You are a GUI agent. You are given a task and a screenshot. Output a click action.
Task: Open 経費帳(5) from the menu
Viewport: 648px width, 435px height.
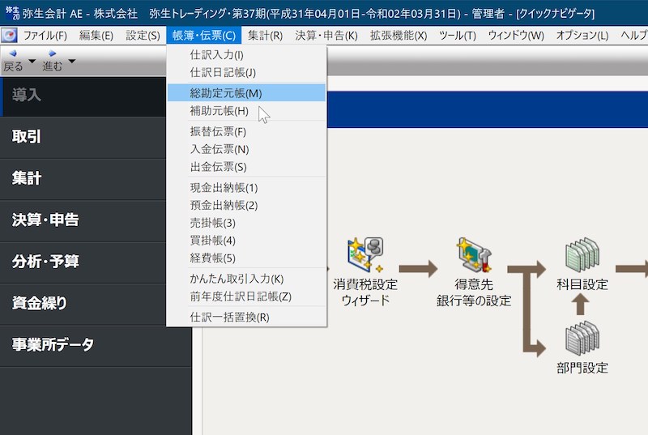tap(246, 258)
